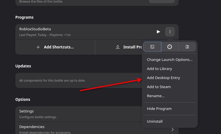The width and height of the screenshot is (221, 134).
Task: Launch RobloxStudioBeta with the play icon
Action: coord(158,32)
